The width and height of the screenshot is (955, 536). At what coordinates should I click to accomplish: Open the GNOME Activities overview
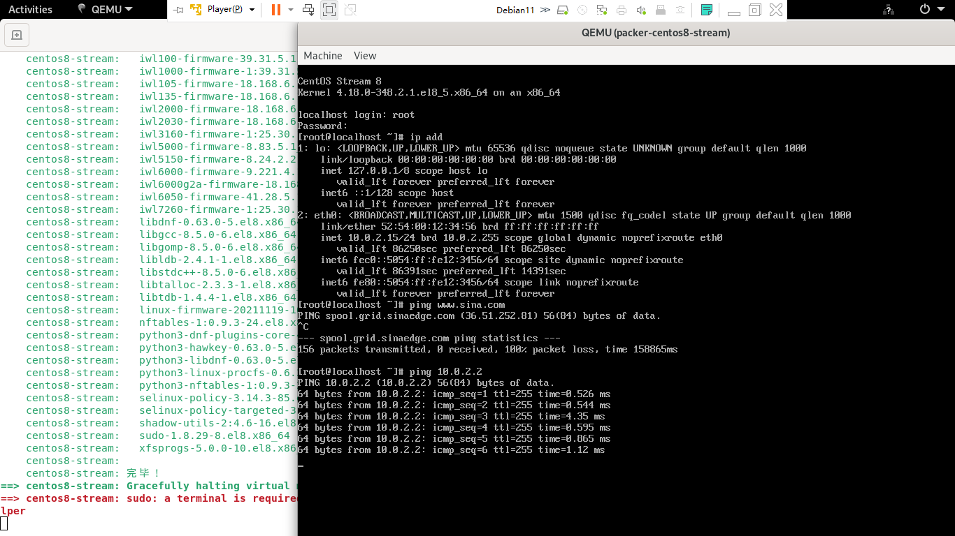coord(30,10)
